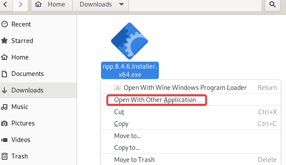
Task: Choose Open With Wine Windows Program Loader
Action: pyautogui.click(x=191, y=88)
